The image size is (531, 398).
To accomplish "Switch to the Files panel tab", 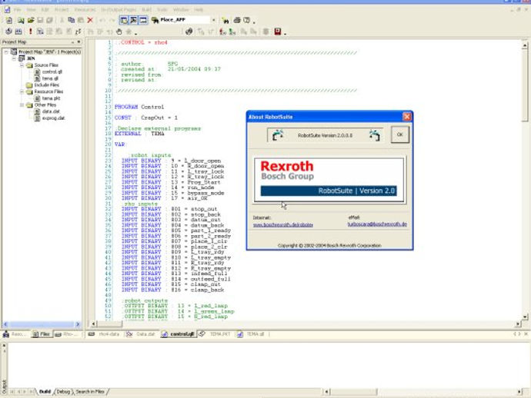I will coord(41,334).
